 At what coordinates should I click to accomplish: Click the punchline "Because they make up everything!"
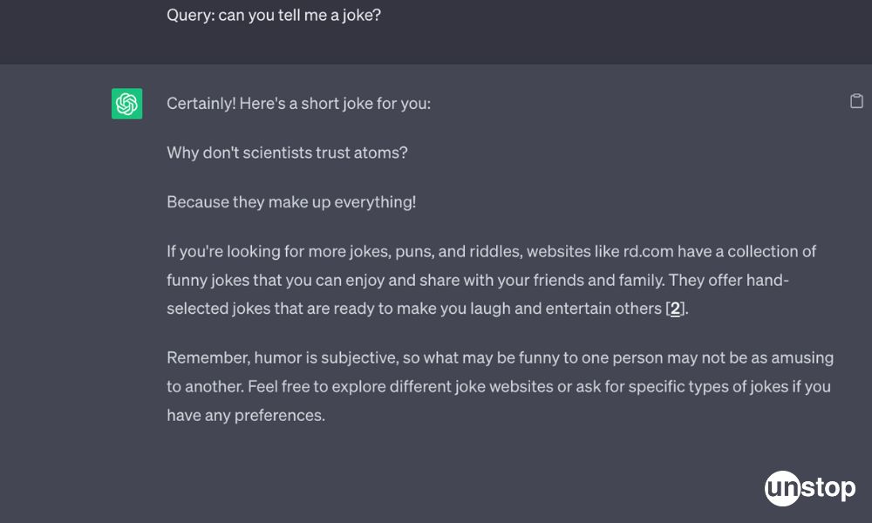(291, 202)
